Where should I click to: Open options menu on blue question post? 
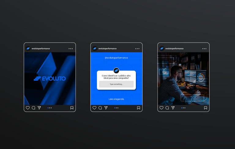coord(137,49)
